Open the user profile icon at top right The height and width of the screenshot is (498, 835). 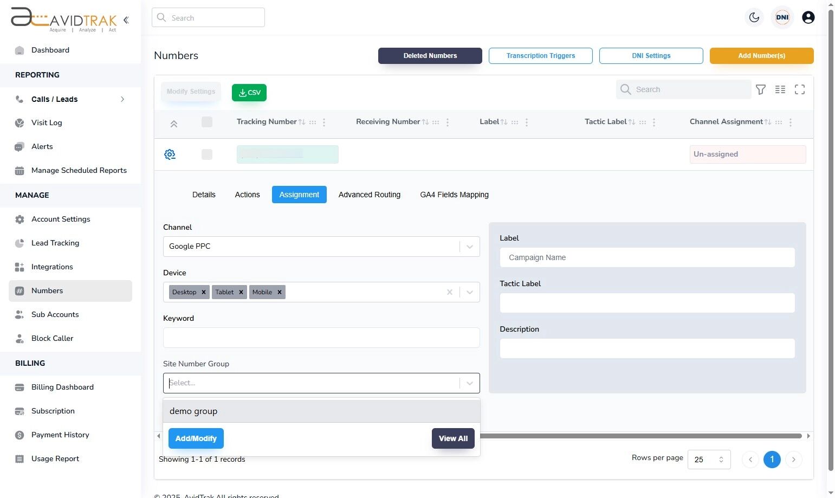[x=808, y=17]
